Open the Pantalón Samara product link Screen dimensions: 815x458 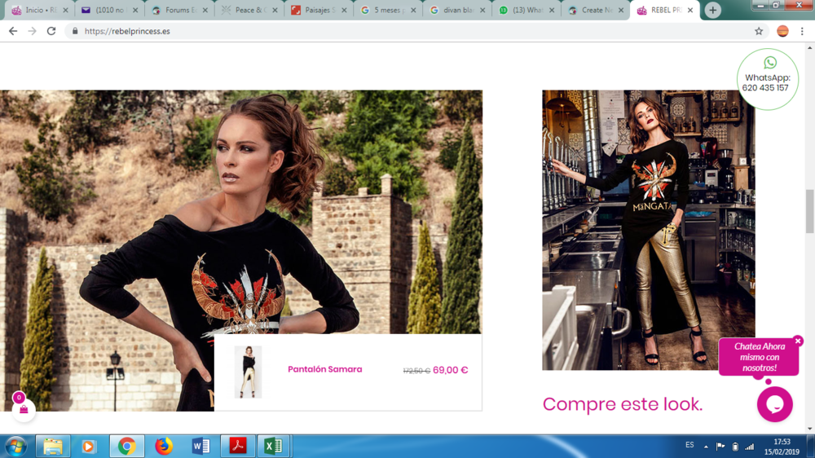click(x=325, y=369)
